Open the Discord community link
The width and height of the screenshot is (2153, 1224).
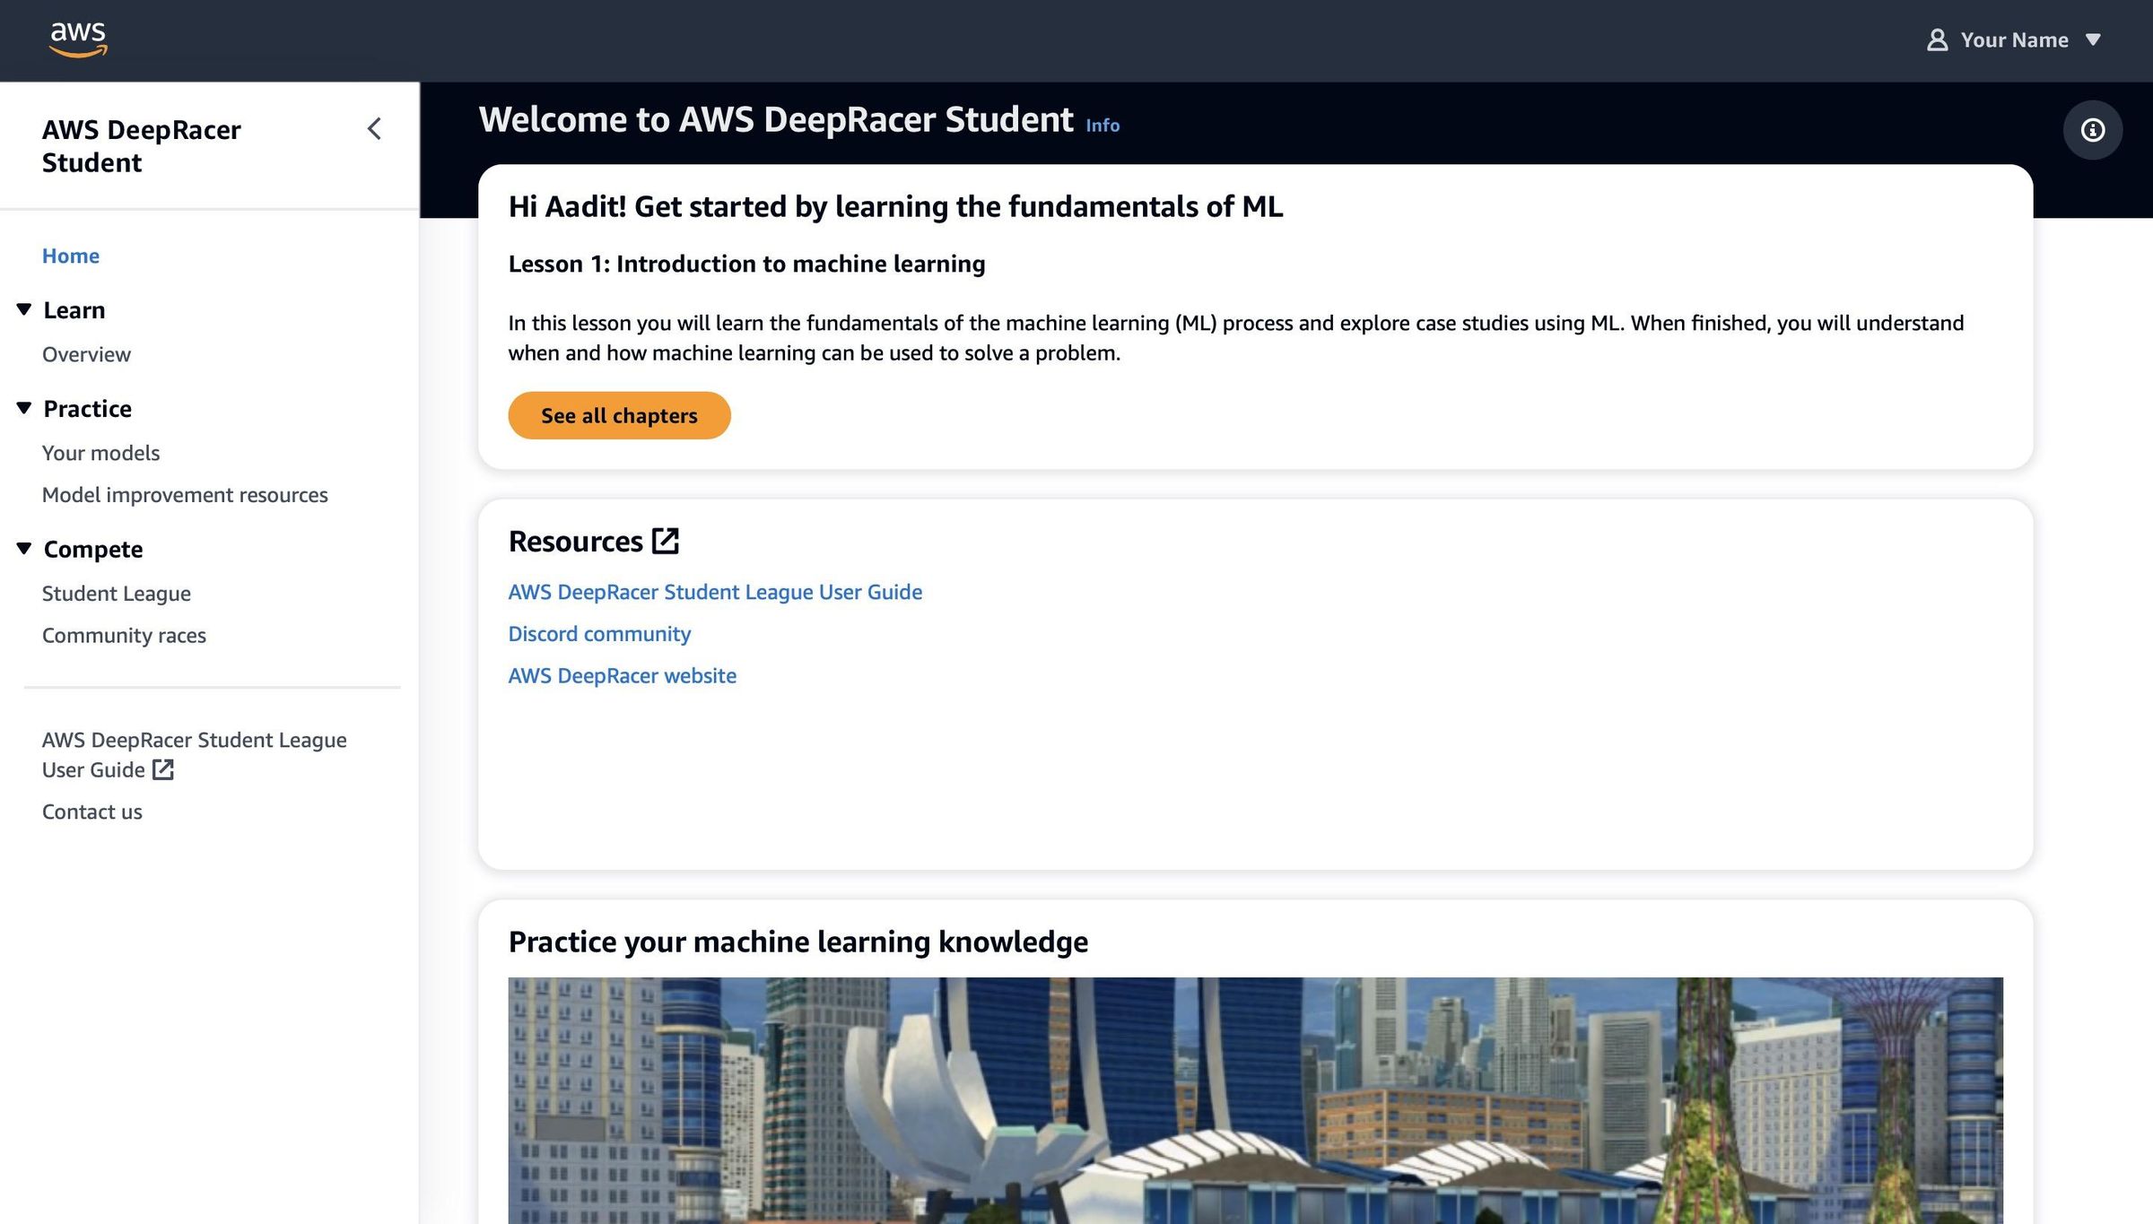coord(599,633)
